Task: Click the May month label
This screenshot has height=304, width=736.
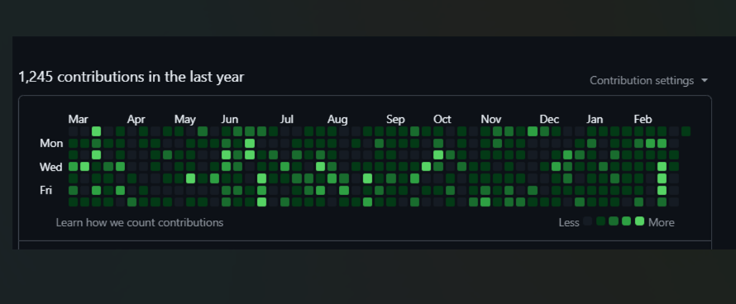Action: pyautogui.click(x=185, y=119)
